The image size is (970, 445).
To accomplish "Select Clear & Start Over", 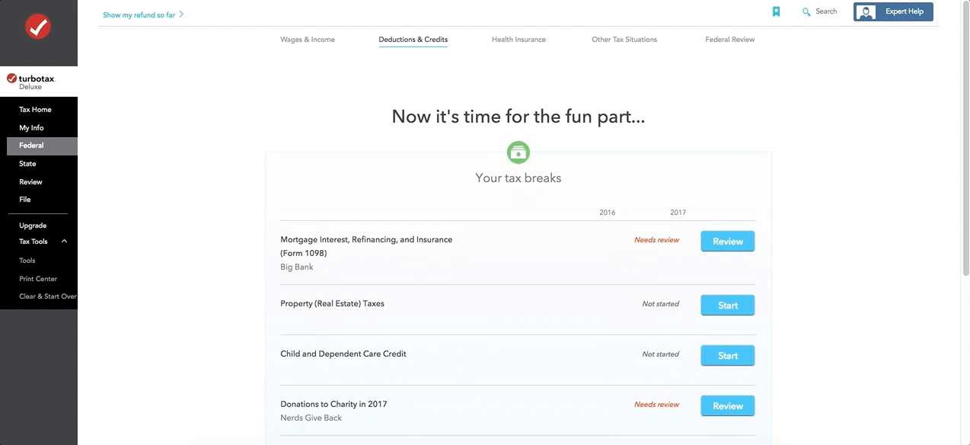I will pyautogui.click(x=48, y=296).
